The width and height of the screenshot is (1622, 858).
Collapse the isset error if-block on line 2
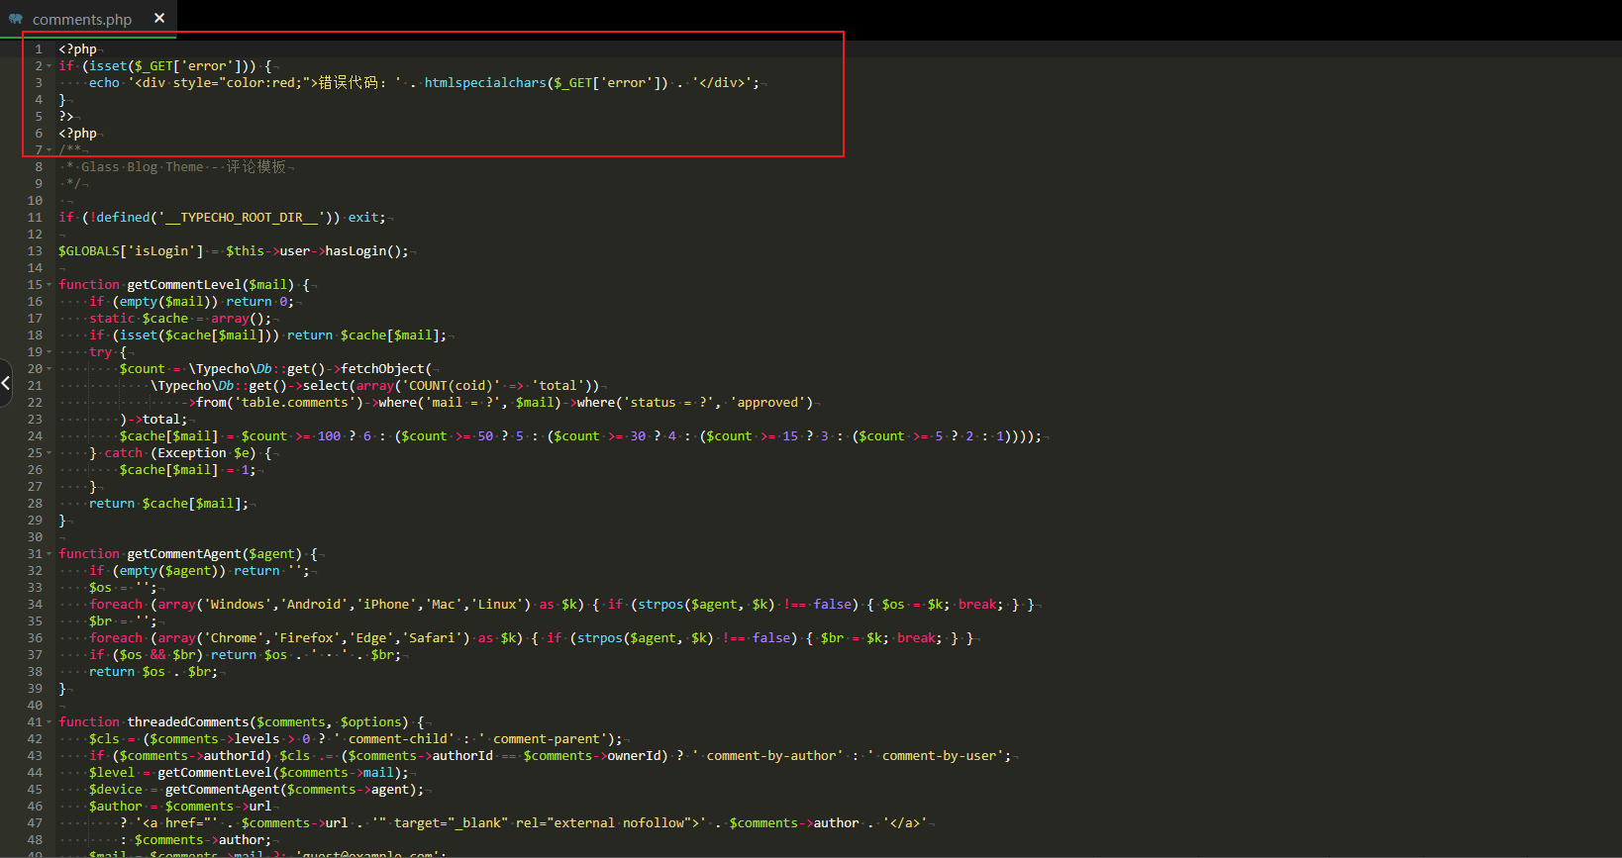coord(49,66)
